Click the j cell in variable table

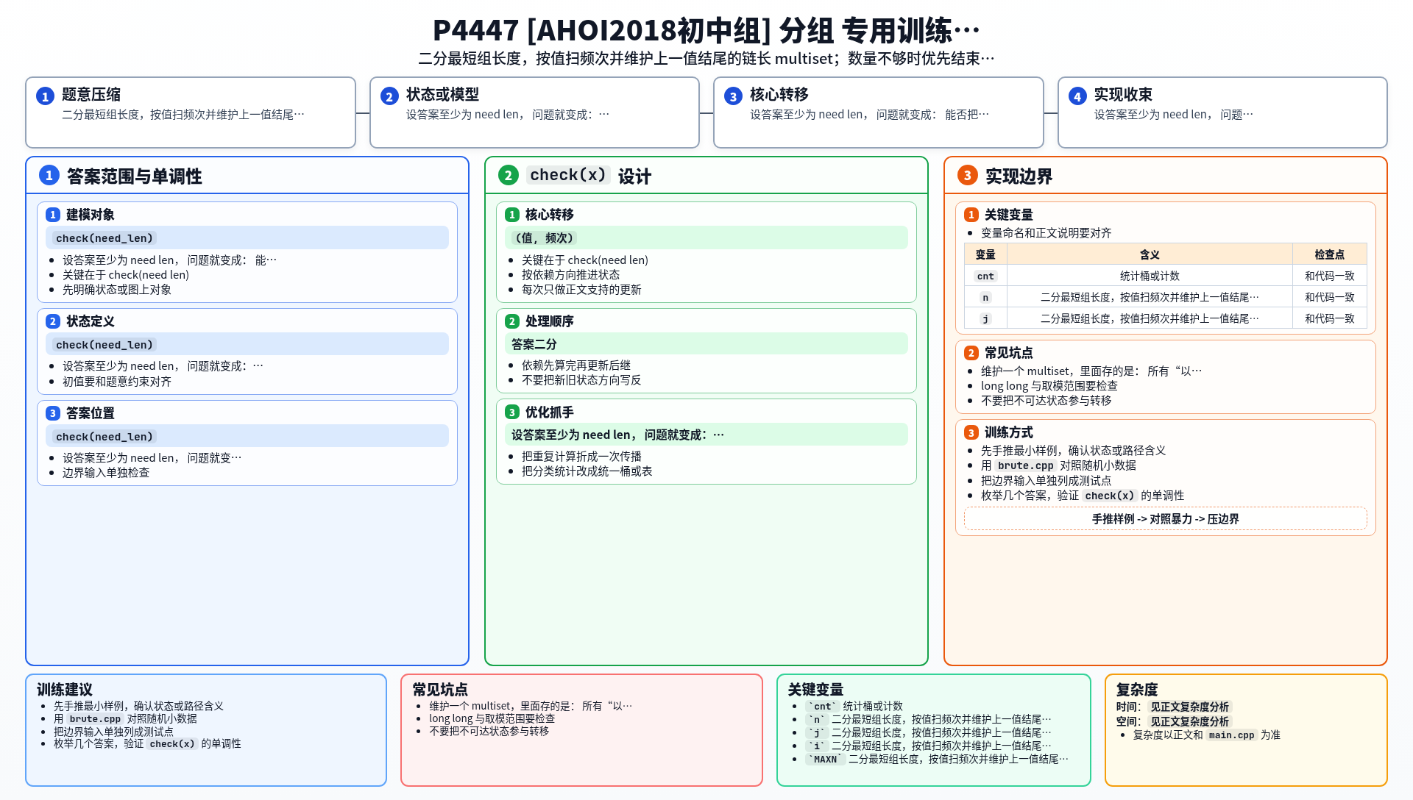pos(985,318)
